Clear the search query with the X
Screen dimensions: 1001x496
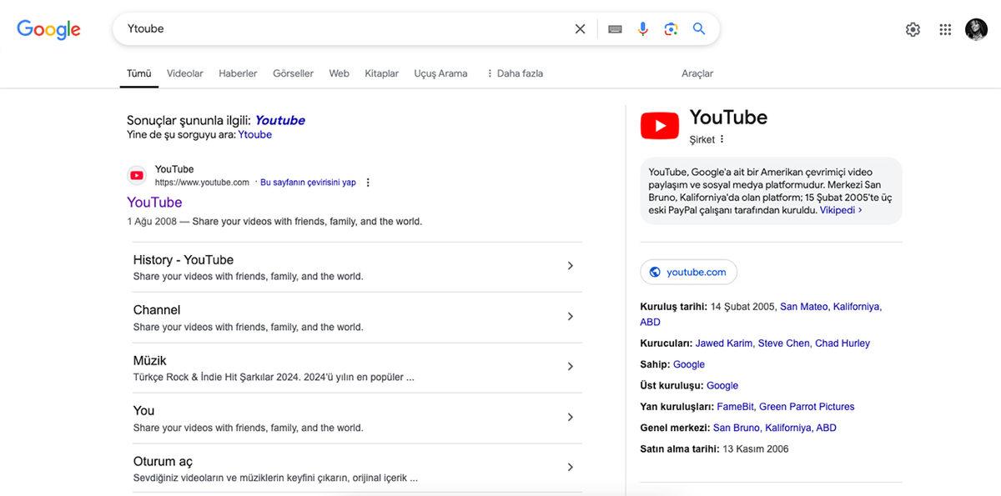(x=579, y=28)
